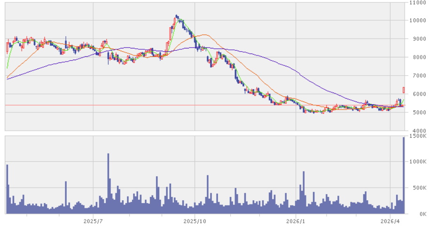This screenshot has height=227, width=430.
Task: Click the latest red candlestick above 6000
Action: 403,90
